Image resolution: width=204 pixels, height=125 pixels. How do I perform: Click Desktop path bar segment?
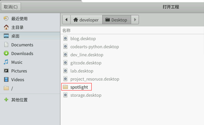coord(116,20)
